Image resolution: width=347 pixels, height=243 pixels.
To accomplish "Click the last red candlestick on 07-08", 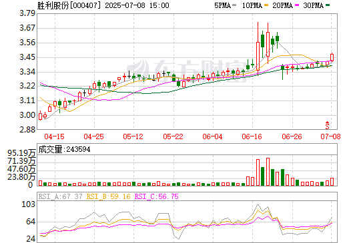I will 332,57.
